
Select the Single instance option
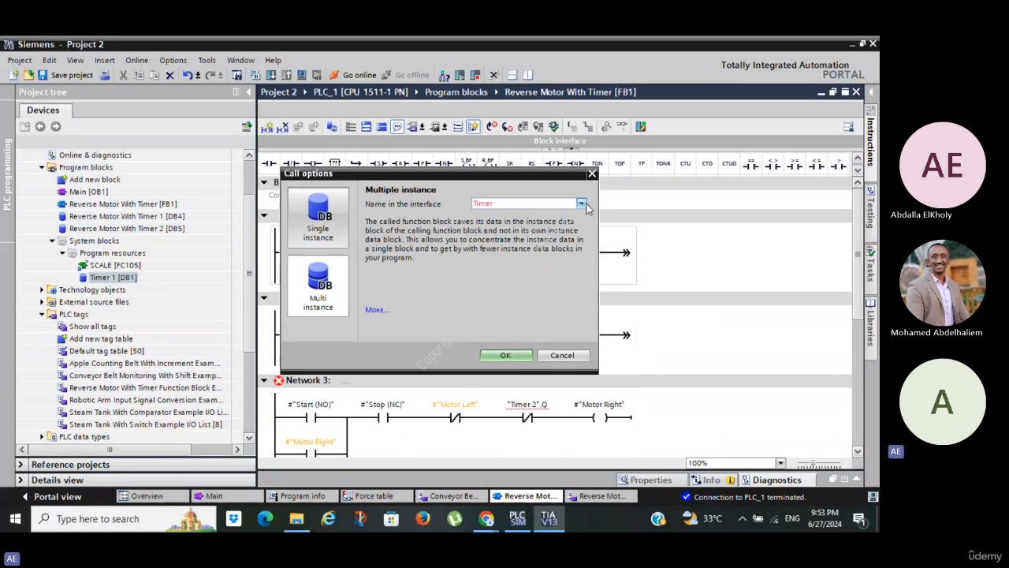318,217
